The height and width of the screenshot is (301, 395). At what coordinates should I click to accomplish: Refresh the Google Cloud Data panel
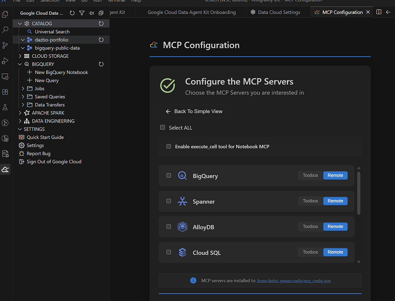[x=72, y=13]
